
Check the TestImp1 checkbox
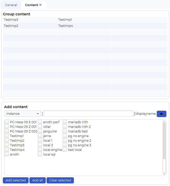7,136
